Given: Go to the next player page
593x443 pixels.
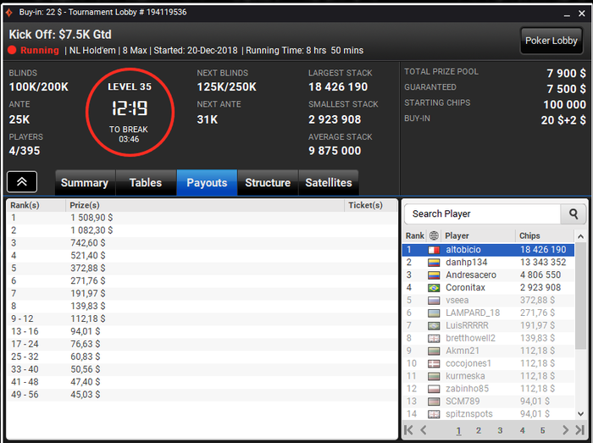Looking at the screenshot, I should (x=565, y=430).
